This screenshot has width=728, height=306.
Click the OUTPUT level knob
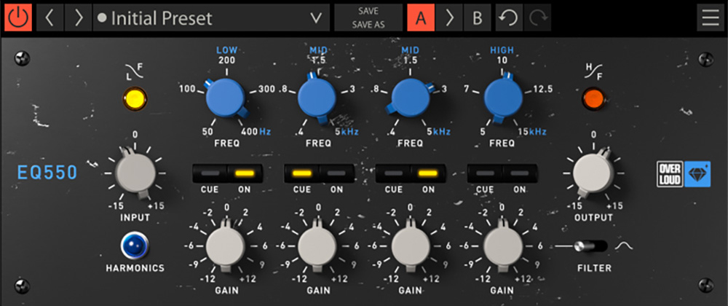click(593, 173)
